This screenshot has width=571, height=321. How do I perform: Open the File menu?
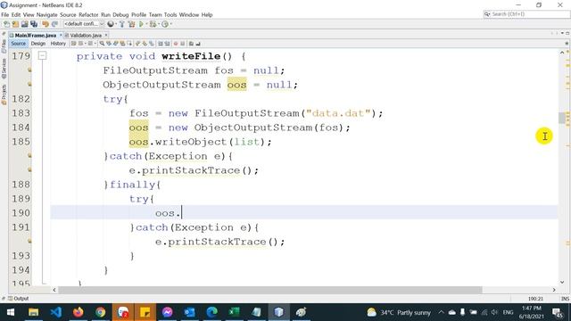(5, 14)
